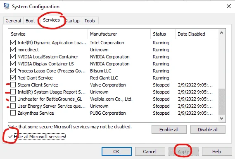Disable NVIDIA LocalSystem Container checkbox
The height and width of the screenshot is (159, 235).
click(x=13, y=57)
